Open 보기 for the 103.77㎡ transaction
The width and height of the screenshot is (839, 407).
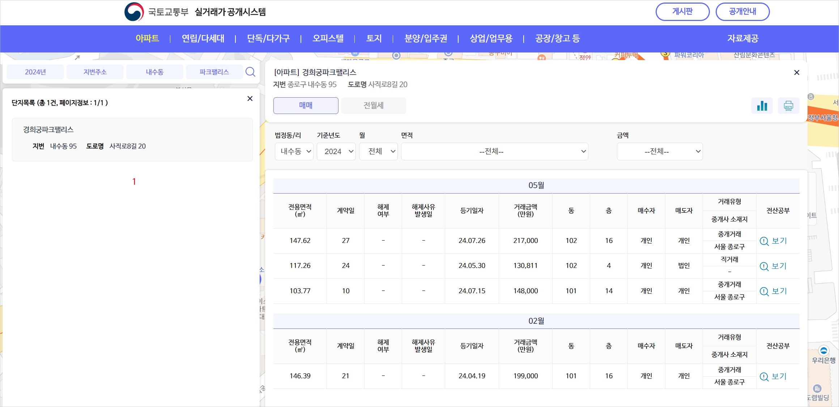point(774,291)
